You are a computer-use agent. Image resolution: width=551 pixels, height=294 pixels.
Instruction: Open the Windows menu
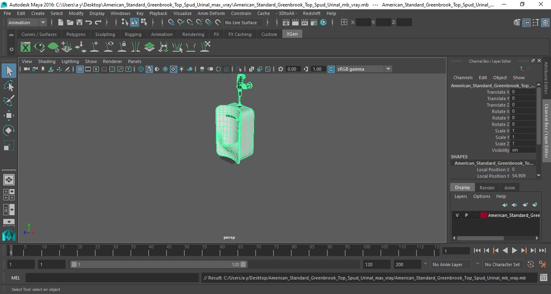[120, 13]
